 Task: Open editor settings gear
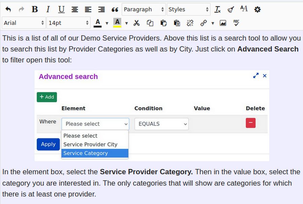point(257,9)
